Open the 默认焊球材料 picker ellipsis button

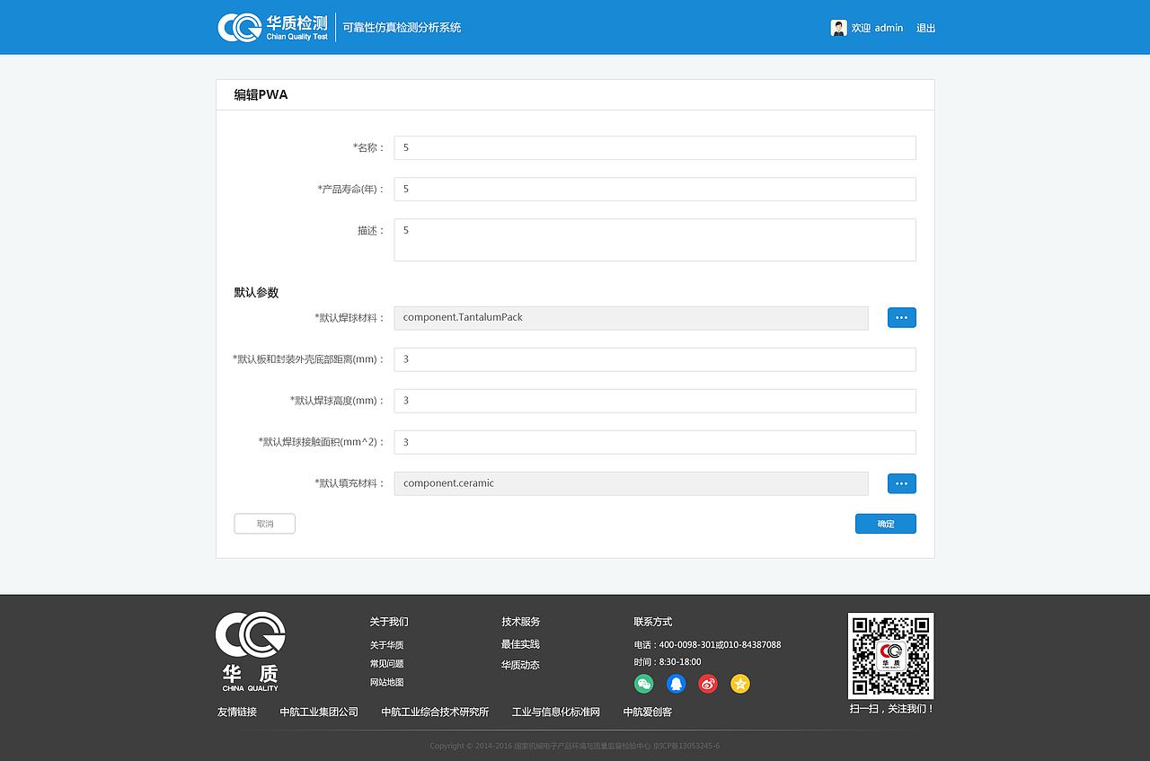(x=902, y=317)
